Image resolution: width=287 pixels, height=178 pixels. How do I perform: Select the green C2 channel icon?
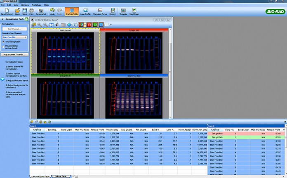(x=95, y=25)
